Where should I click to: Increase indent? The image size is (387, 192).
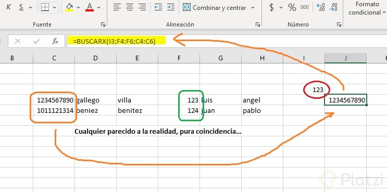click(171, 7)
